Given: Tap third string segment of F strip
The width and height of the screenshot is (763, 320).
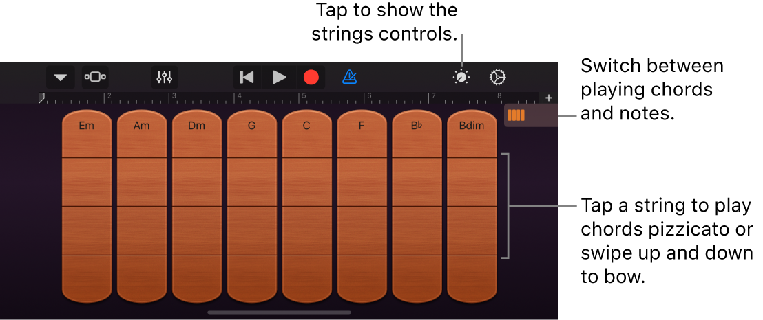Looking at the screenshot, I should point(362,230).
